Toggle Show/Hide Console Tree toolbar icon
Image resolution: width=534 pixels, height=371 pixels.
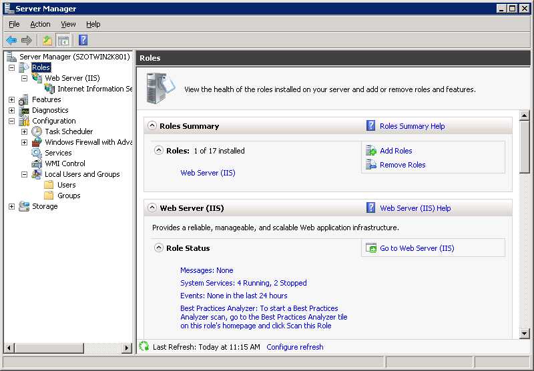click(63, 41)
